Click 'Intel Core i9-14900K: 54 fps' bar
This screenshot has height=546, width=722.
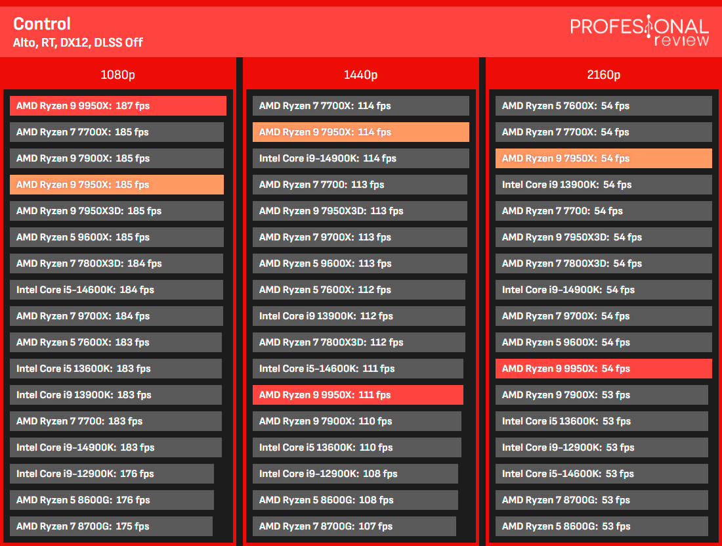click(604, 289)
